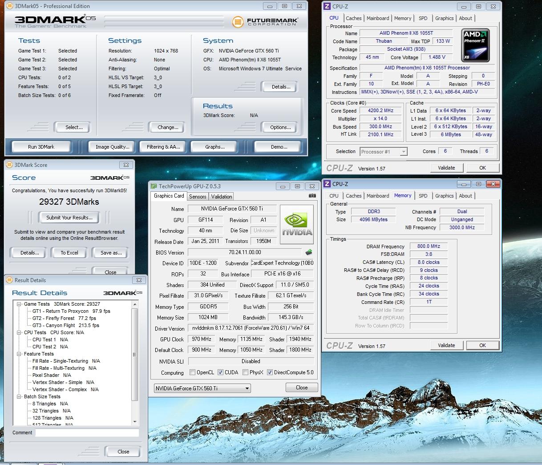Open About tab in top CPU-Z window
This screenshot has height=465, width=542.
(465, 18)
